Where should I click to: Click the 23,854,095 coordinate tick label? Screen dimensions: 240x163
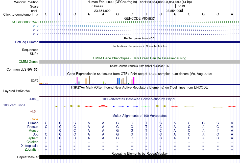174,11
